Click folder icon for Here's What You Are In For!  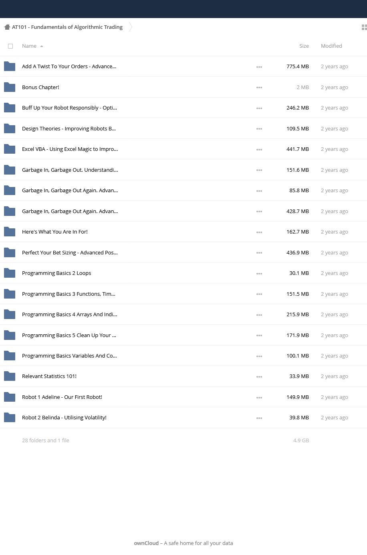click(10, 232)
